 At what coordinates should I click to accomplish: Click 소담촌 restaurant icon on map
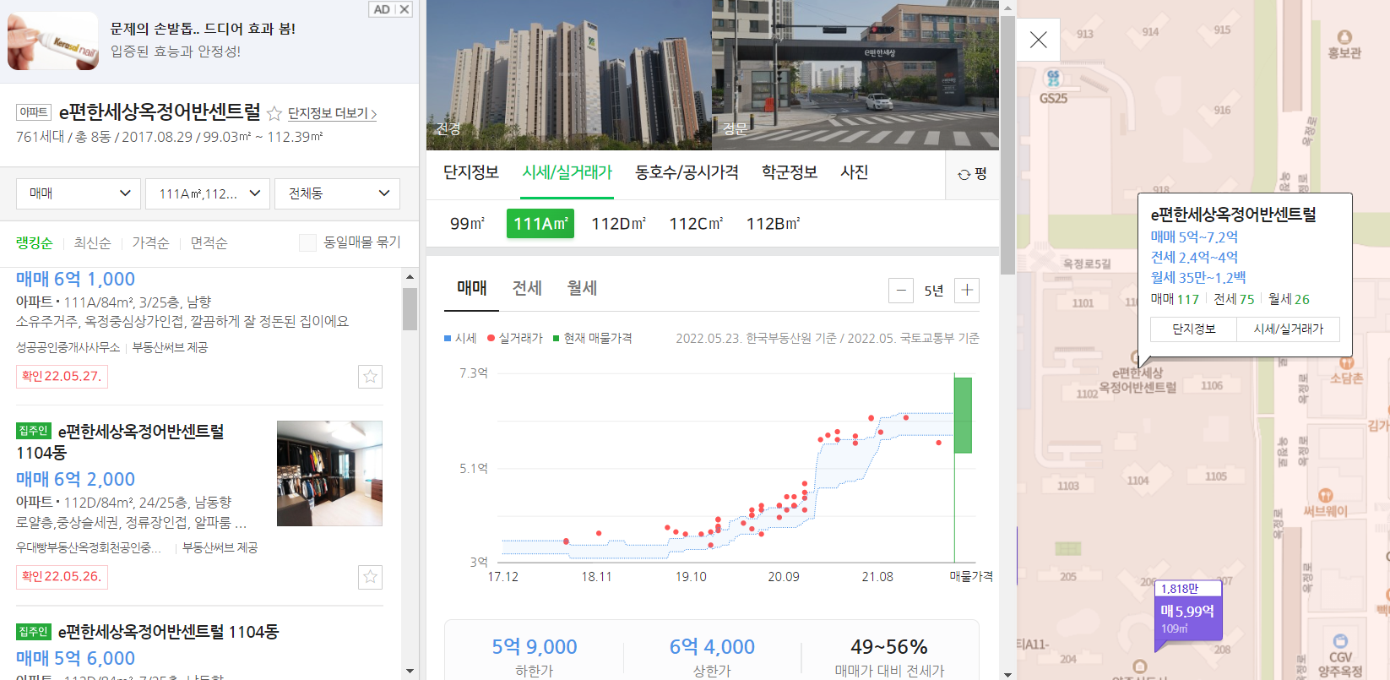(1345, 362)
